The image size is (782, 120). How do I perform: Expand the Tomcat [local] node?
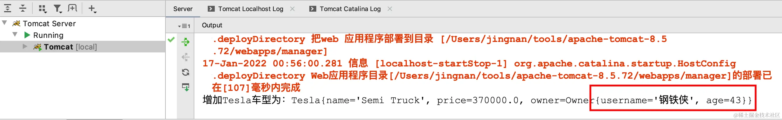25,46
